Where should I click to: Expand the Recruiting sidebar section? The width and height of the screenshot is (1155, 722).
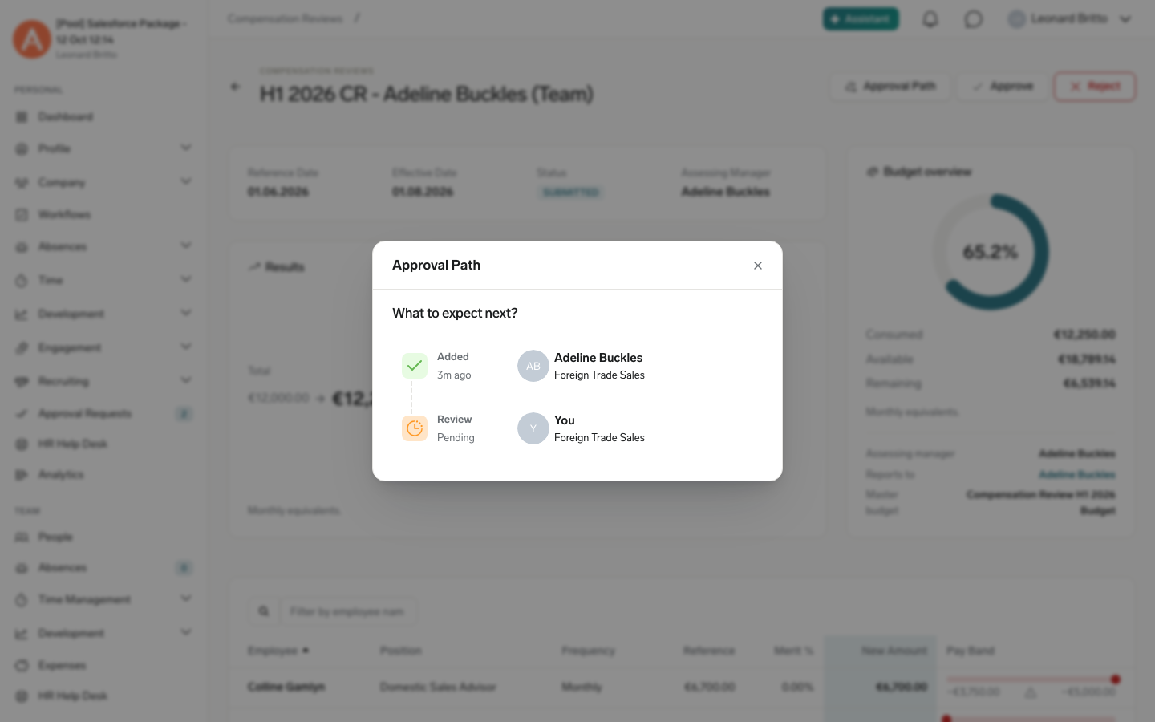(x=186, y=380)
